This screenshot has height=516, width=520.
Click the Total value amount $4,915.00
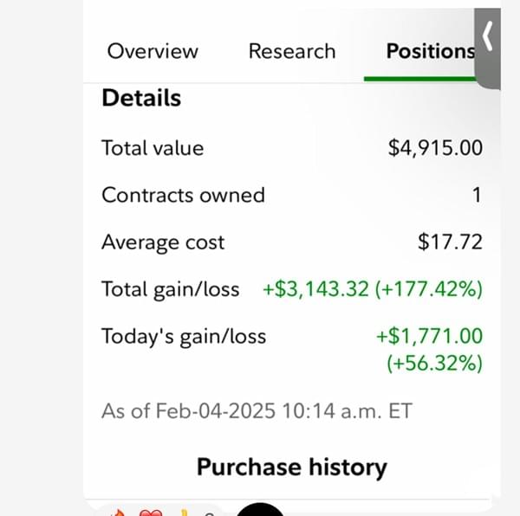(435, 148)
